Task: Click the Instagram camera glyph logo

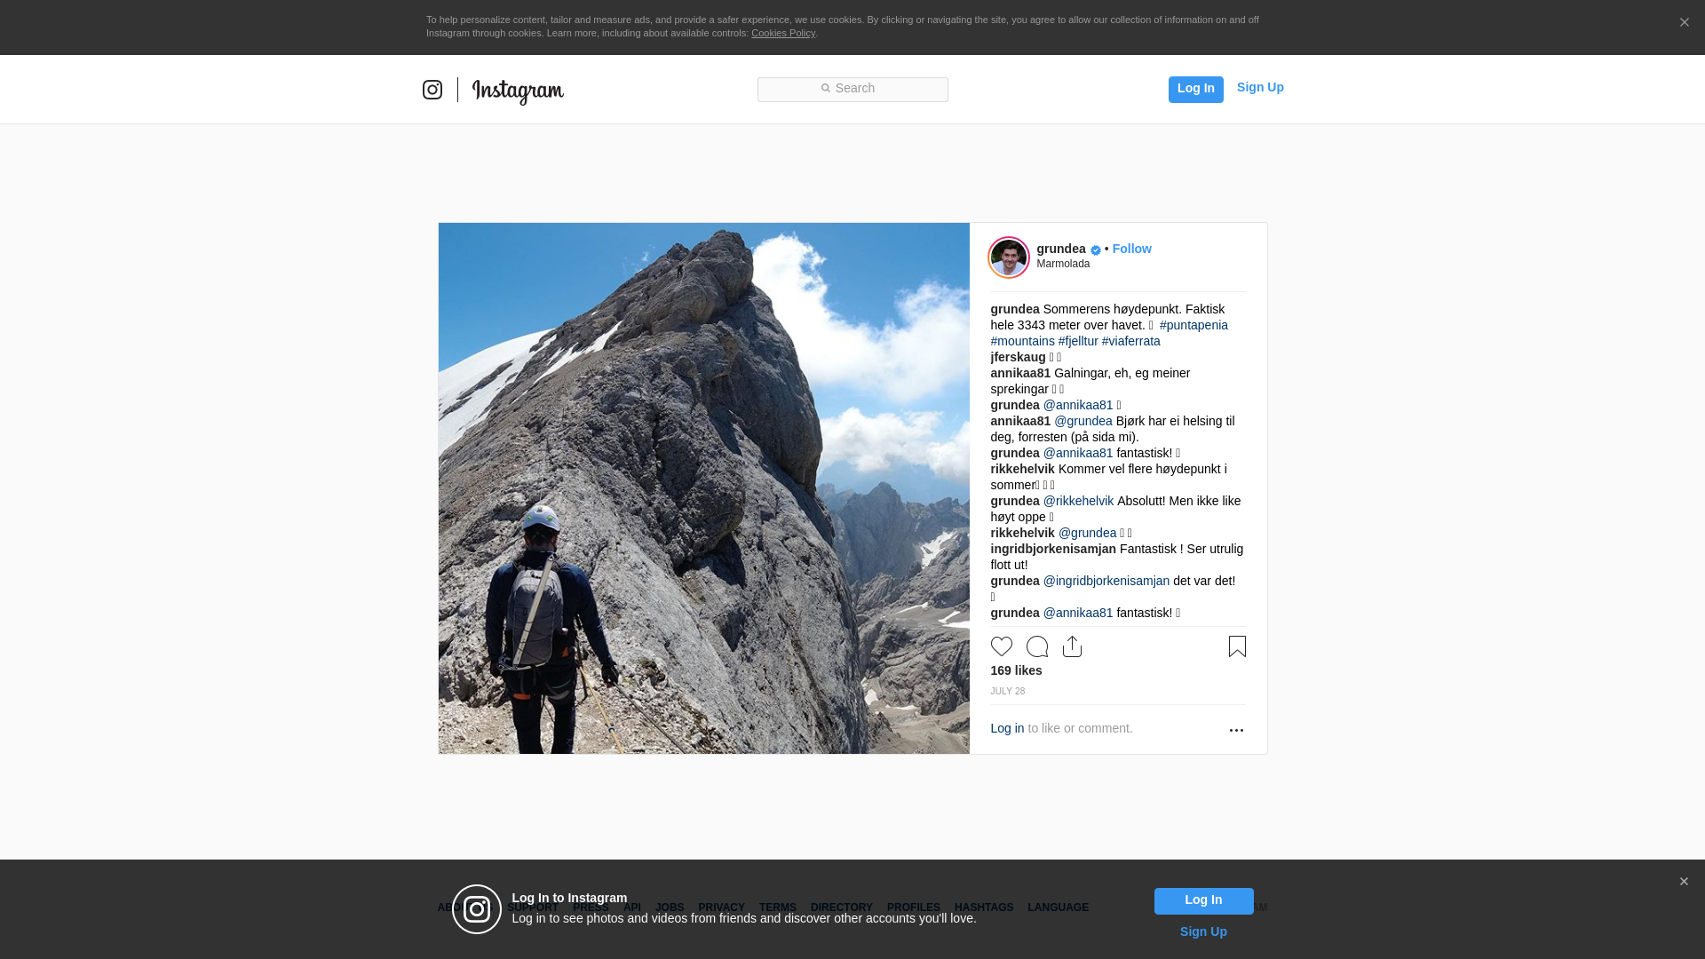Action: (x=432, y=90)
